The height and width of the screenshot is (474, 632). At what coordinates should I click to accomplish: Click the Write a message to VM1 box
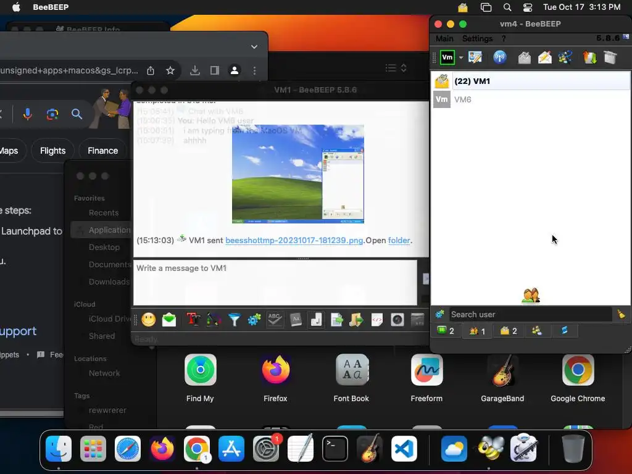tap(275, 283)
